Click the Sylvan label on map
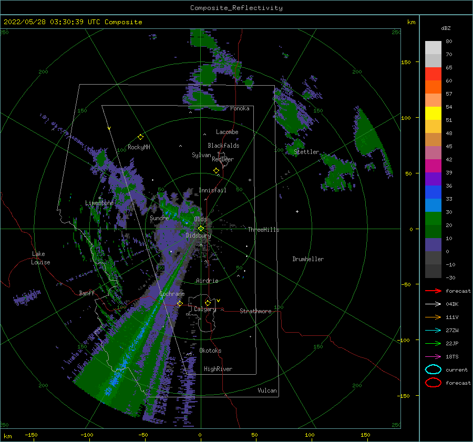 coord(201,155)
